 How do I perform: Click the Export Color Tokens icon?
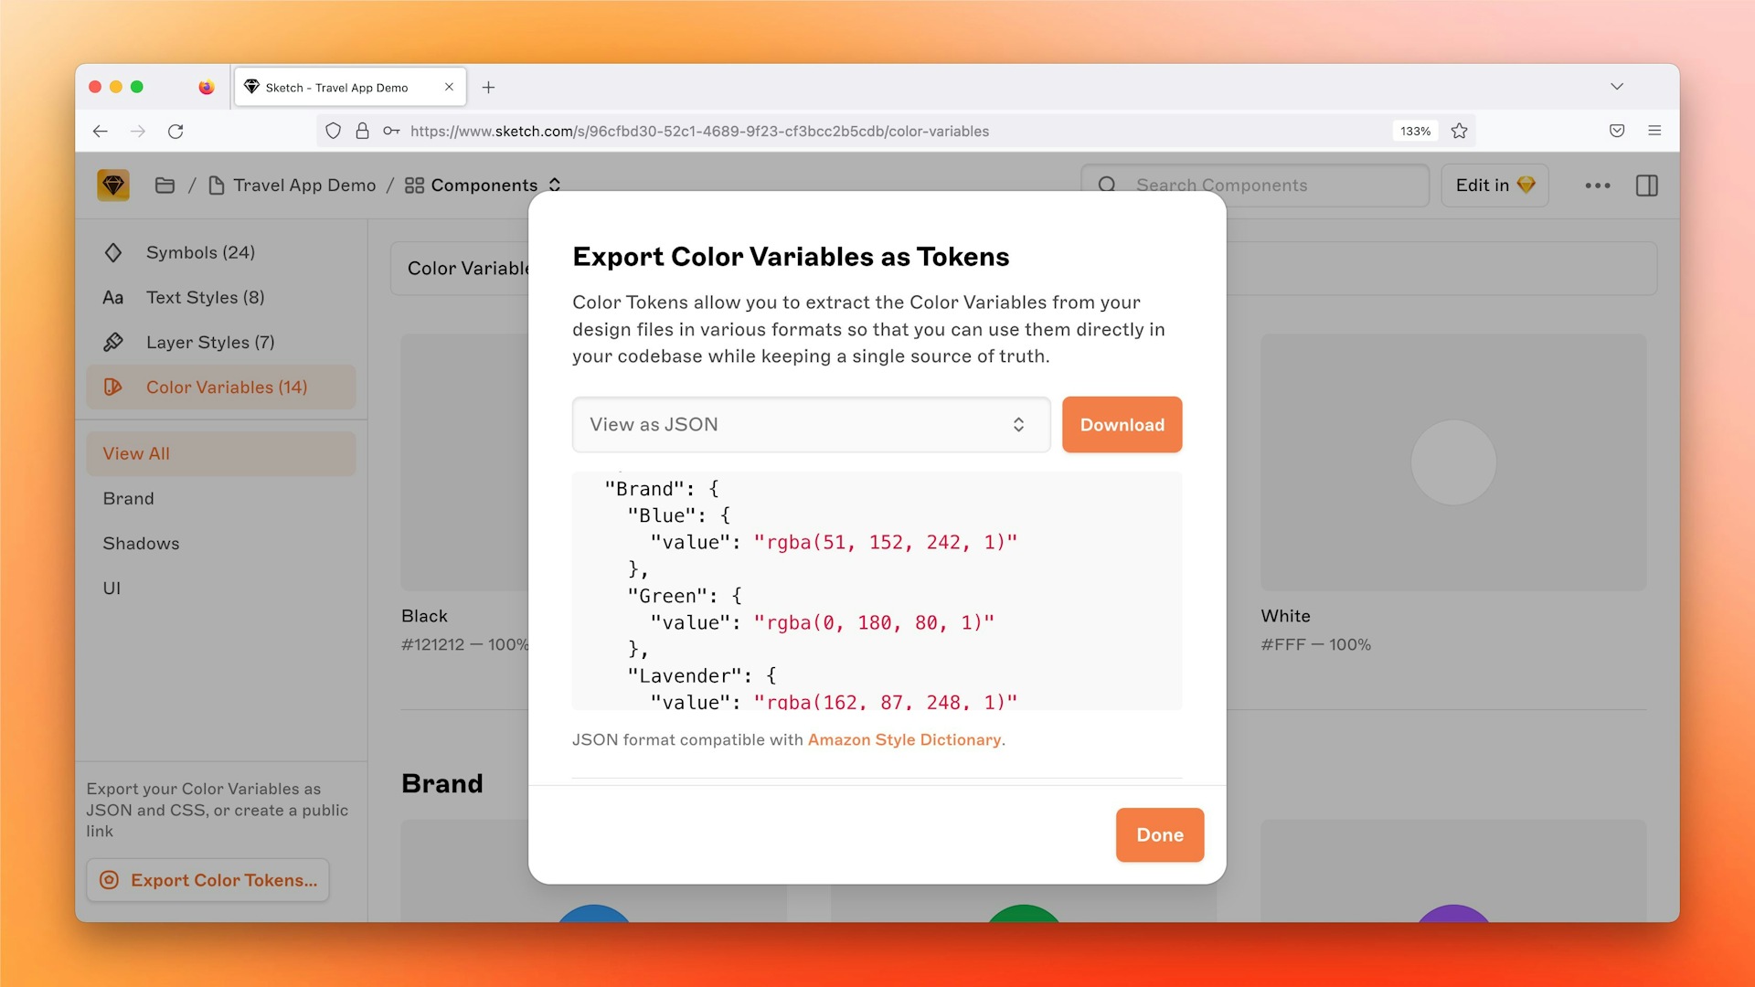[111, 880]
